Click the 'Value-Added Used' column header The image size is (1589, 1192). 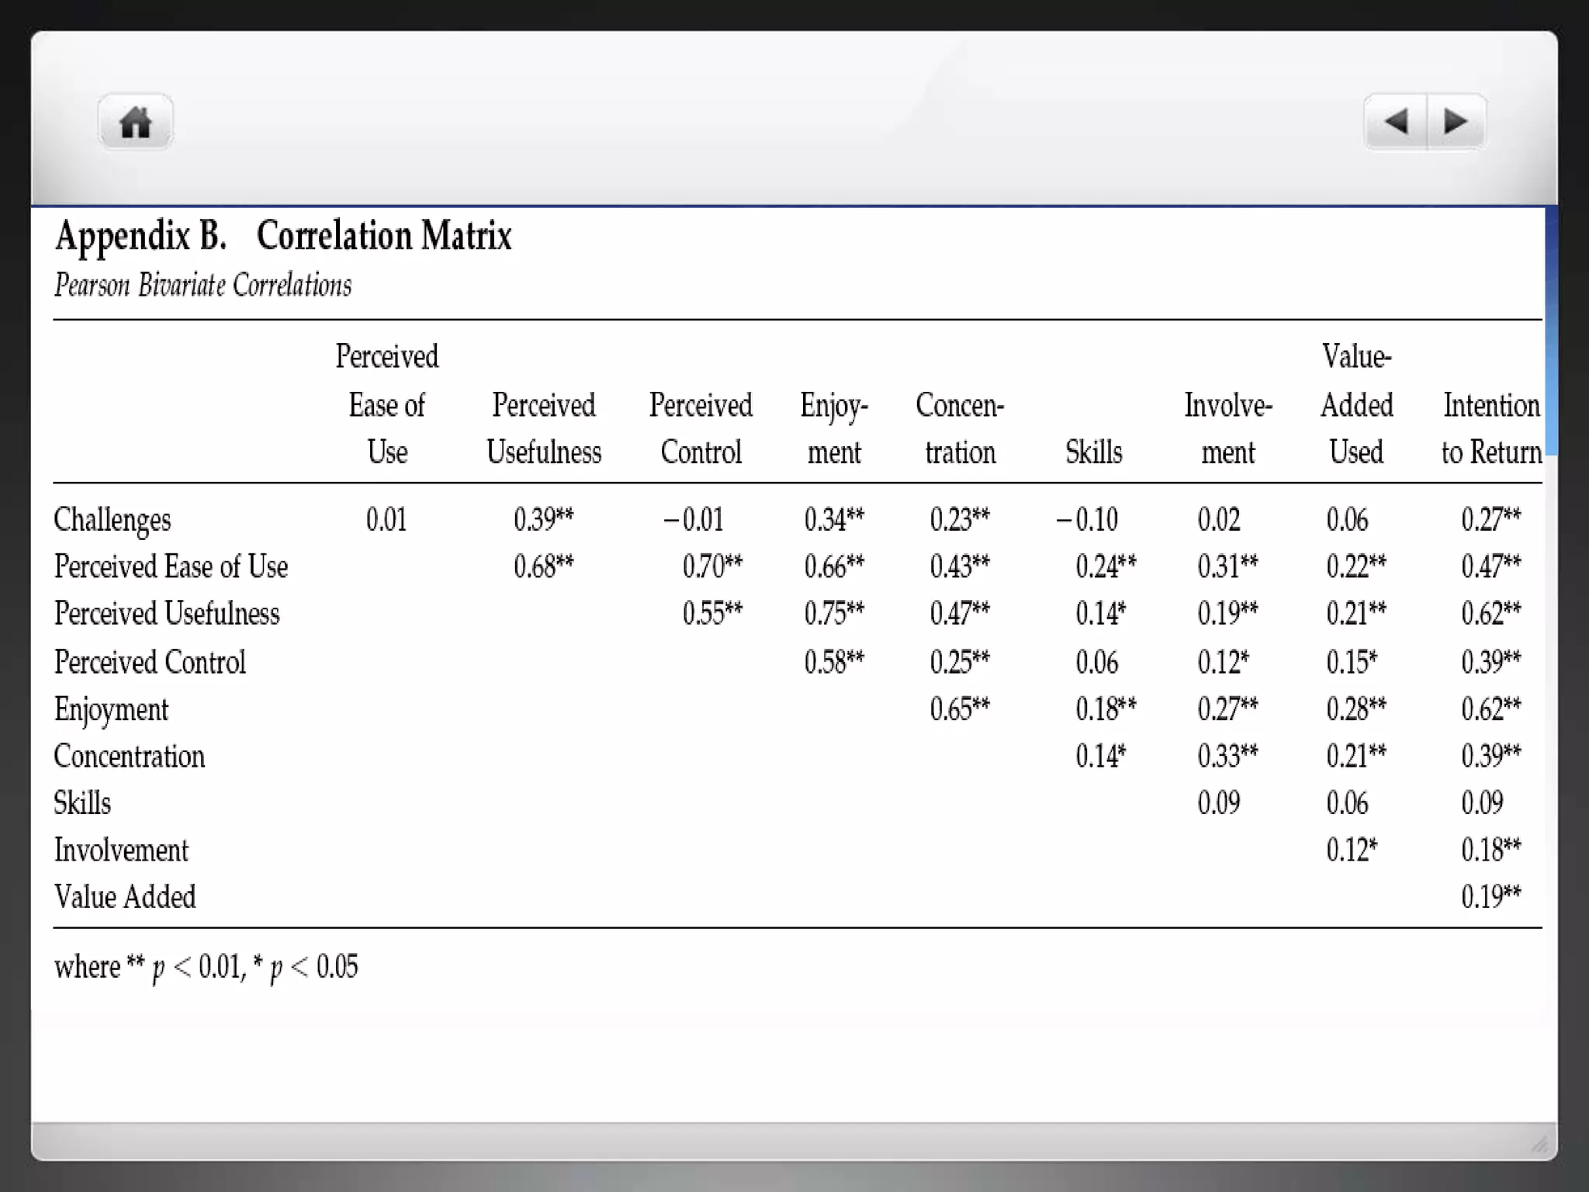[x=1355, y=404]
